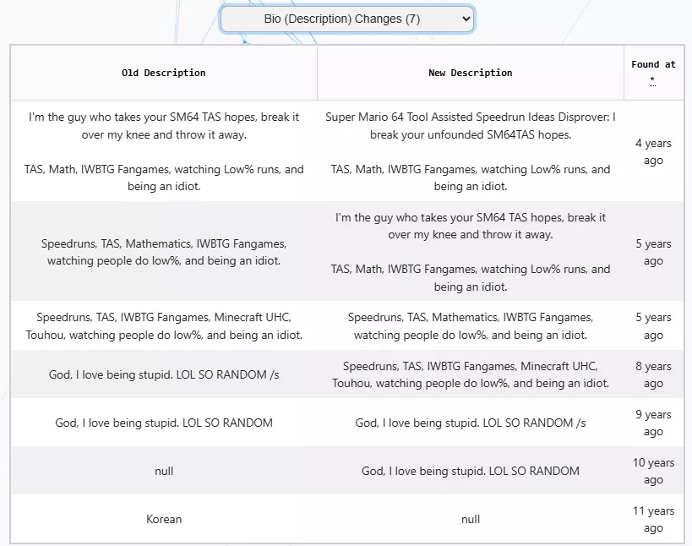Click the '9 years ago' timestamp

click(653, 423)
